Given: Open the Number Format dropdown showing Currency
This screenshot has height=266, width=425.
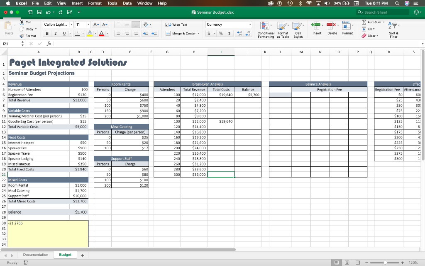Looking at the screenshot, I should coord(228,25).
